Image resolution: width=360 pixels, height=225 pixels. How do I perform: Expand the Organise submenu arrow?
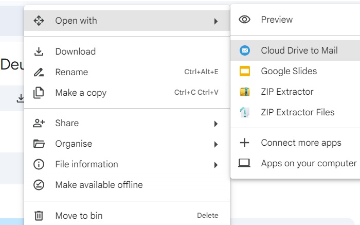[216, 144]
